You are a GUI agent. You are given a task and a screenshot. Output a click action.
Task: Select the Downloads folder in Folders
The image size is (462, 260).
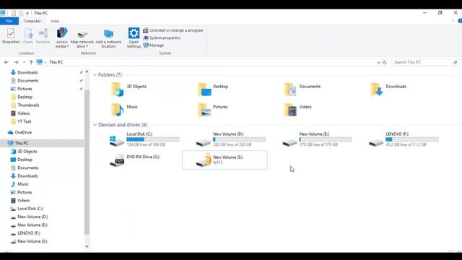click(388, 89)
